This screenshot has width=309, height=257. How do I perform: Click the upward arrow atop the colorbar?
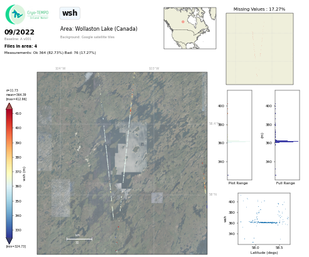click(9, 106)
